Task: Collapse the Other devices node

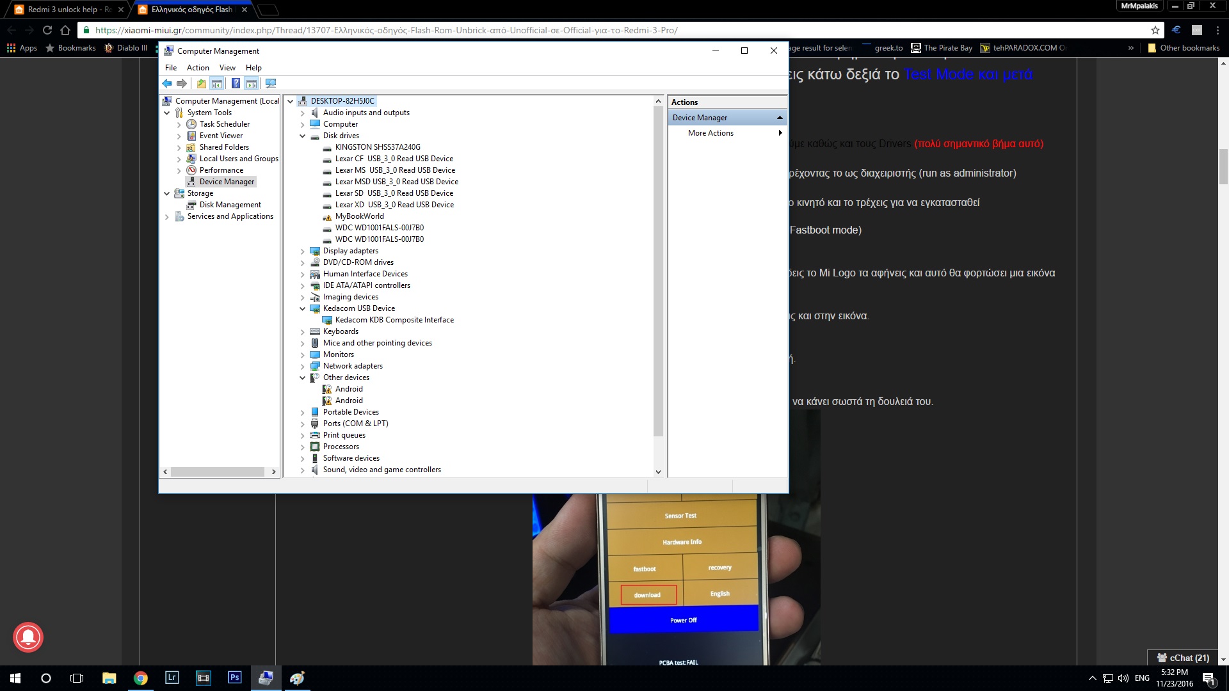Action: coord(303,378)
